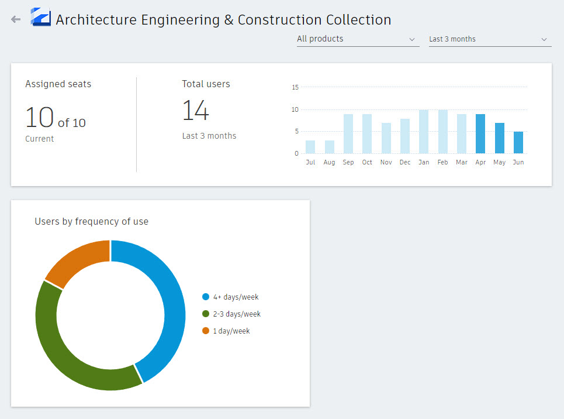Image resolution: width=564 pixels, height=419 pixels.
Task: Click the Nov bar in chart
Action: pyautogui.click(x=386, y=138)
